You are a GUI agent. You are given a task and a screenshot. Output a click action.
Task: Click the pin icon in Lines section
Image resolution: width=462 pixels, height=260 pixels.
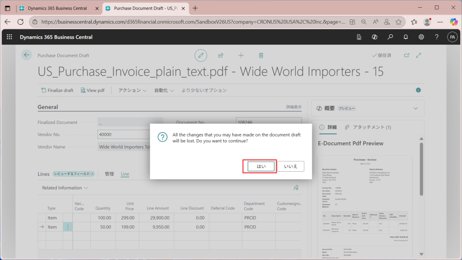[296, 187]
